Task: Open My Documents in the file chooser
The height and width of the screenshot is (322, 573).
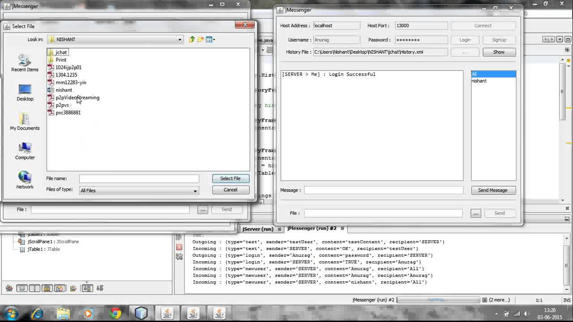Action: tap(25, 122)
